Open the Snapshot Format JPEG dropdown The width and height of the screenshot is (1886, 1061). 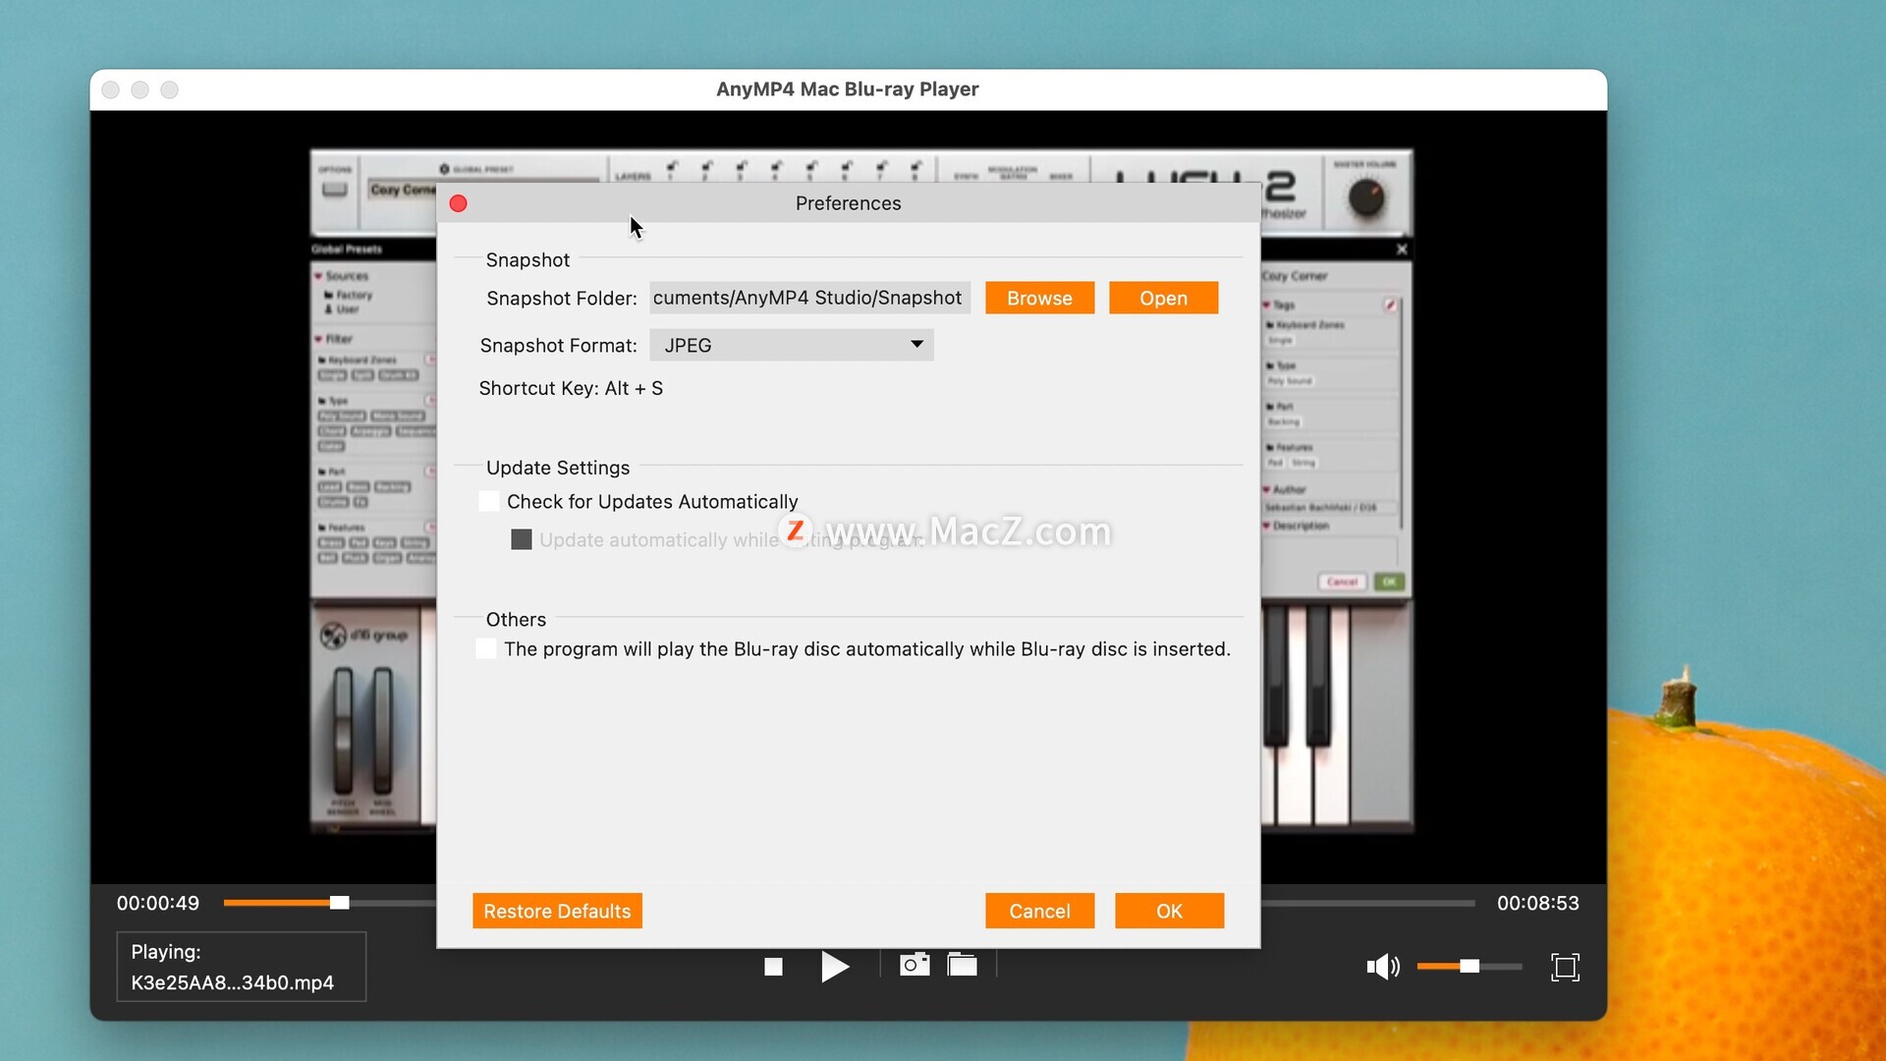click(x=792, y=345)
